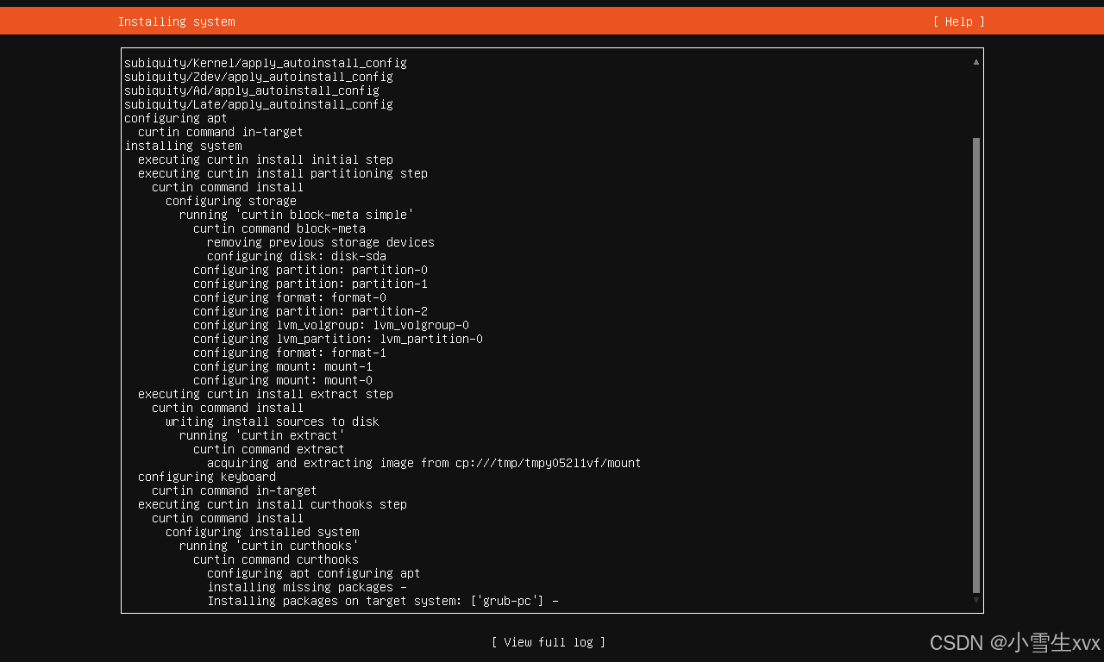
Task: Click 'executing curtin install partitioning step' line
Action: 283,173
